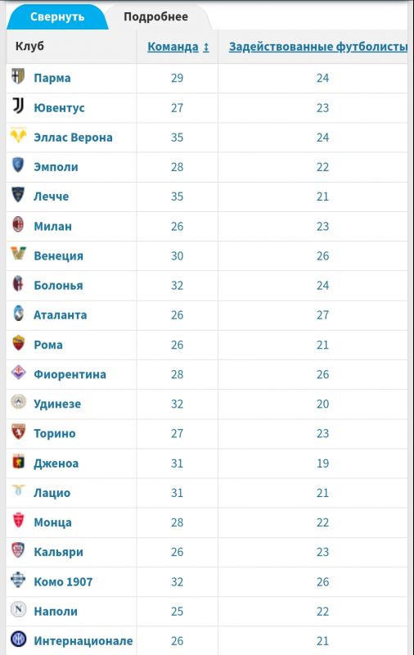The width and height of the screenshot is (414, 655).
Task: Open the Болонья team link
Action: 58,285
